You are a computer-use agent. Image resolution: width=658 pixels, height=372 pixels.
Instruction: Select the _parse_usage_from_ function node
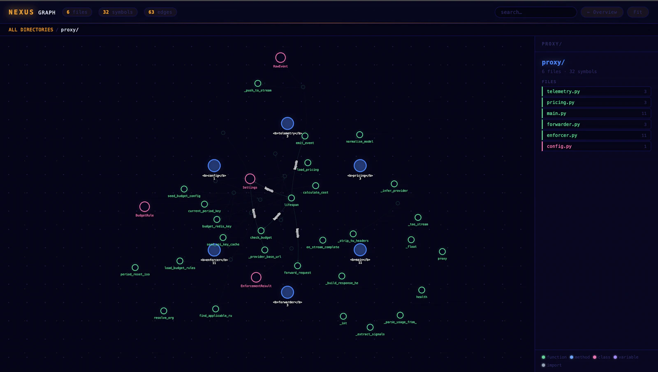point(400,315)
